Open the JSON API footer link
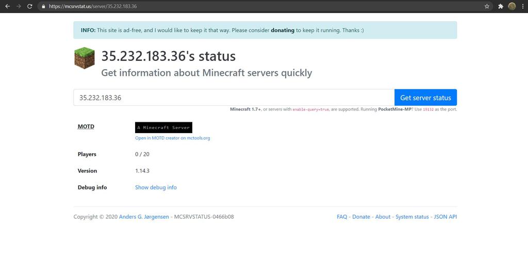This screenshot has width=528, height=272. point(445,217)
